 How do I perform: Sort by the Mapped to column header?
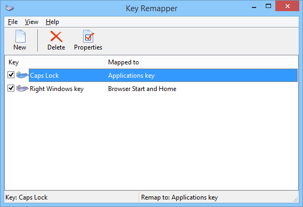(x=201, y=62)
